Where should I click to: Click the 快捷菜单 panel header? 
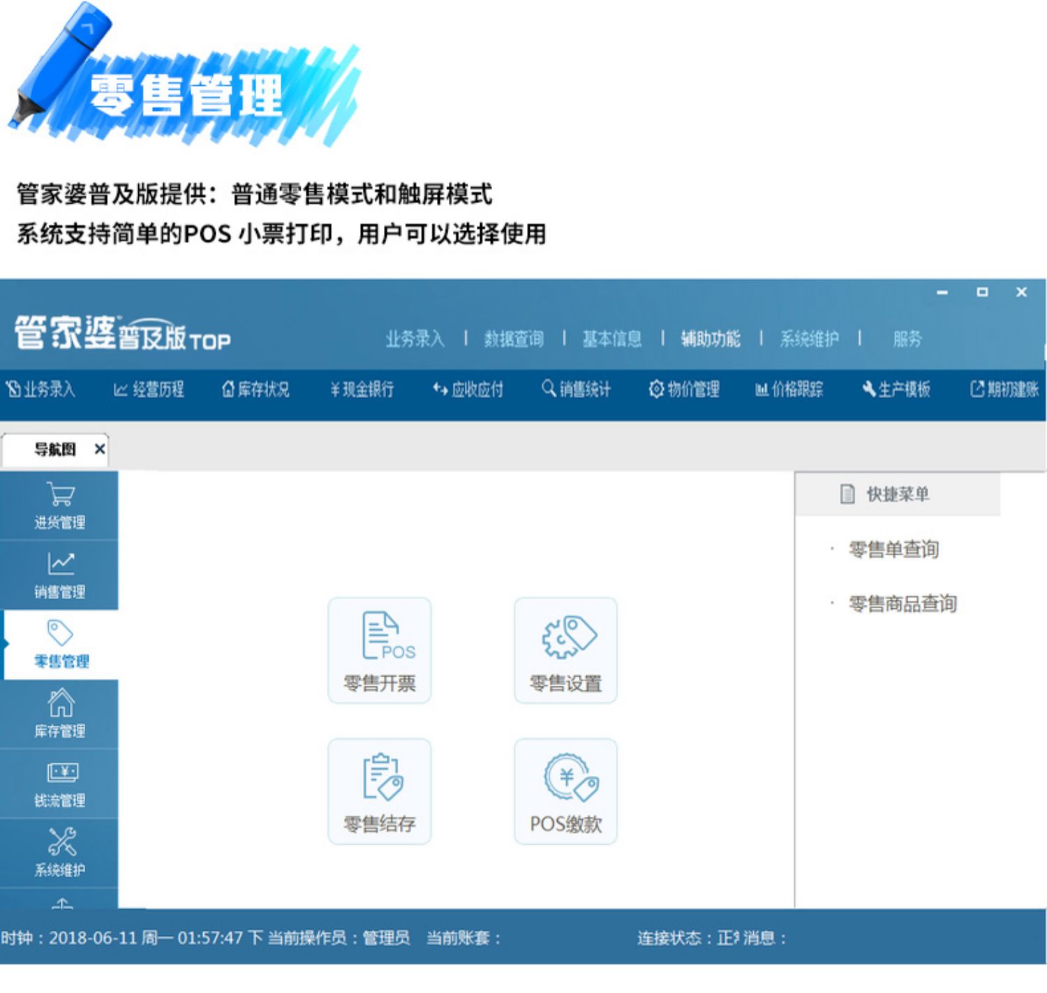898,494
